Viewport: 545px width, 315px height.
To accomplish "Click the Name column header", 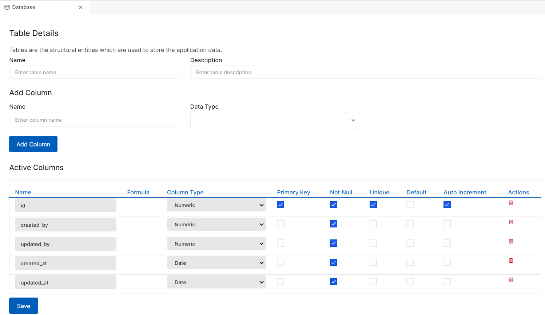I will point(23,192).
